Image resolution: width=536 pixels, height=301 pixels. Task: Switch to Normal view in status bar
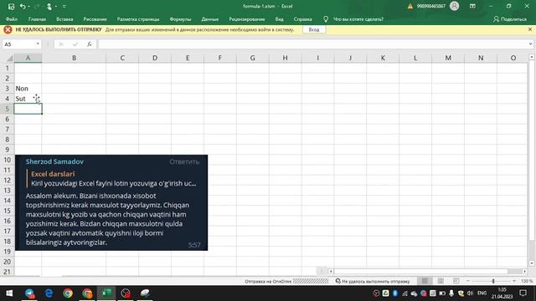pos(425,281)
